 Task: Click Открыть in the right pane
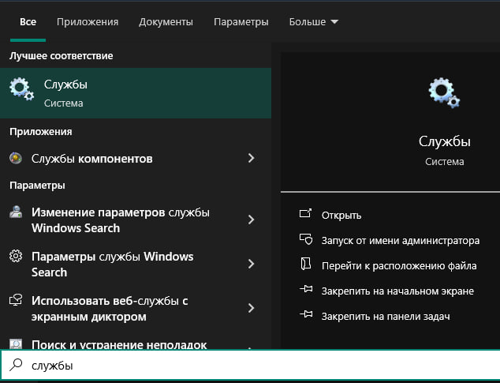(341, 216)
